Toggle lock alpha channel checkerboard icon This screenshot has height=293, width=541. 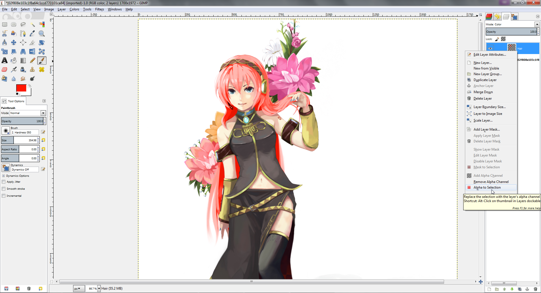point(503,39)
